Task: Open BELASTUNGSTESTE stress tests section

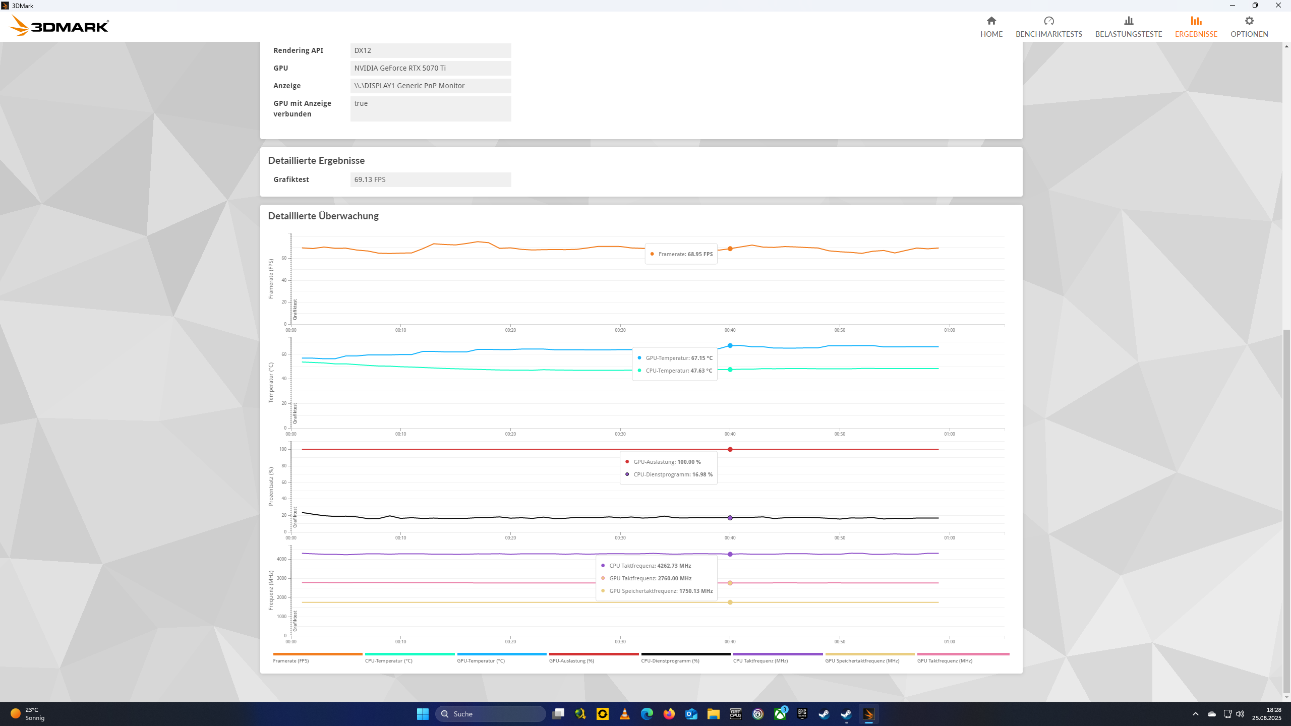Action: tap(1128, 26)
